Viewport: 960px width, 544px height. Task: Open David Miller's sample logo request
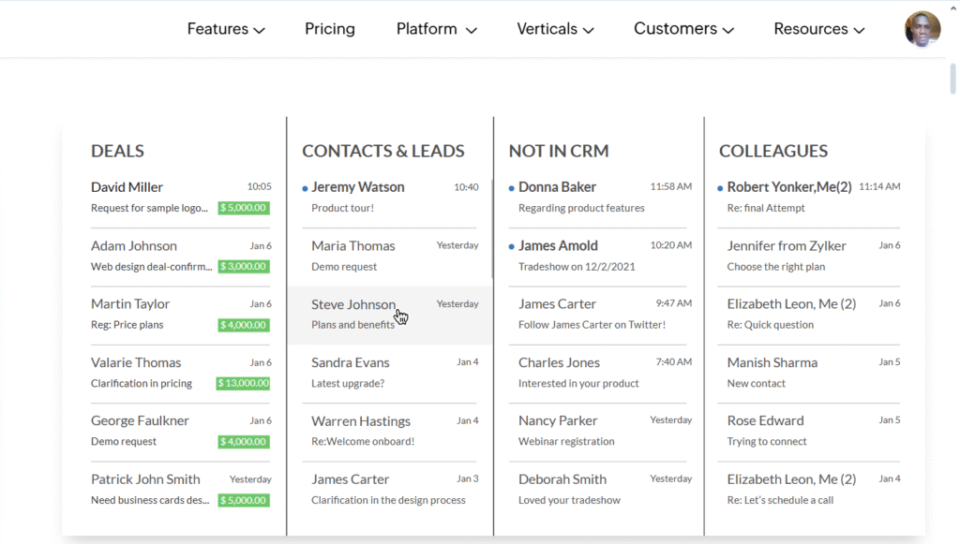click(181, 197)
